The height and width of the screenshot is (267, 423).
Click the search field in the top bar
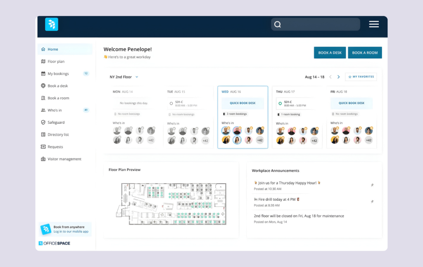[315, 24]
